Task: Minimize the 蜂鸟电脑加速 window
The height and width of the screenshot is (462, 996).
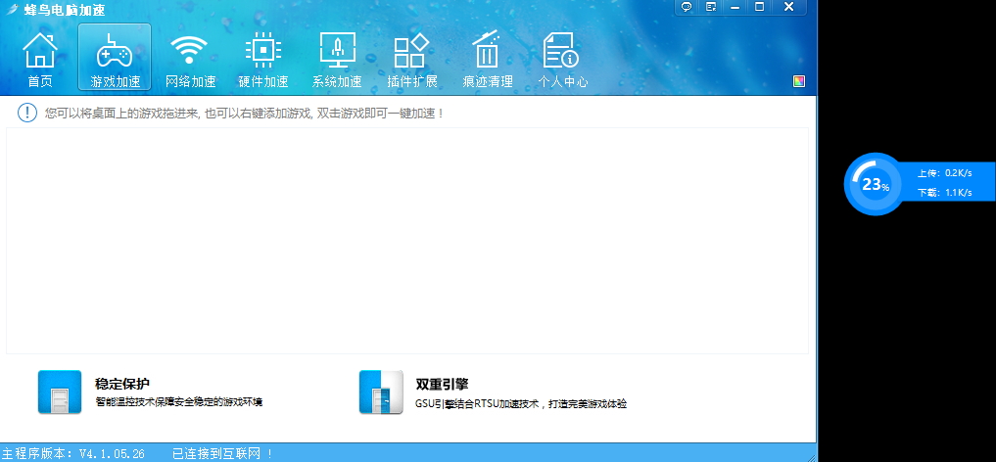Action: 735,7
